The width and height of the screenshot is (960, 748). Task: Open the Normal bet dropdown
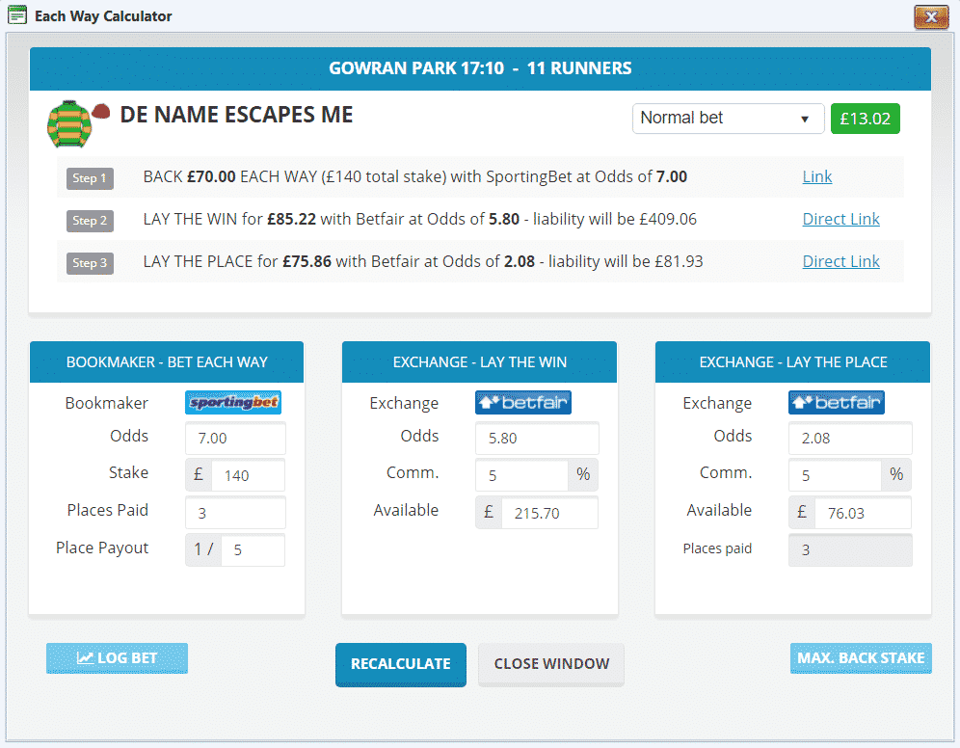(728, 118)
